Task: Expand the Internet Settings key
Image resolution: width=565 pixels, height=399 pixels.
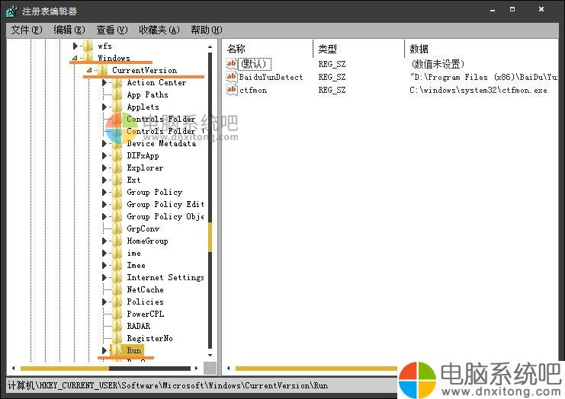Action: pyautogui.click(x=105, y=277)
